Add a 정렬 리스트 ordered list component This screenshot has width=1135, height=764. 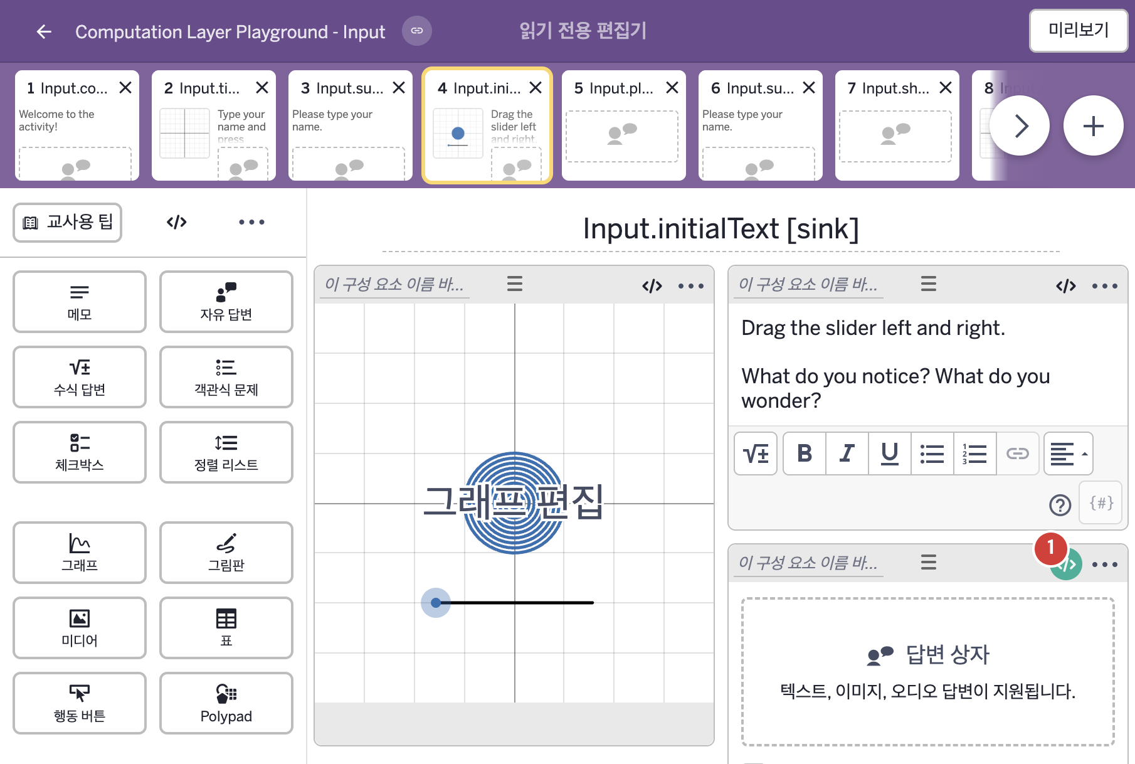pos(226,452)
